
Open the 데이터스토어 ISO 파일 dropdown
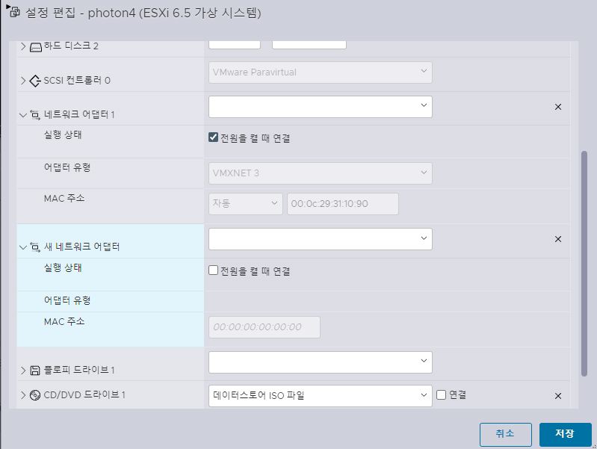[321, 396]
